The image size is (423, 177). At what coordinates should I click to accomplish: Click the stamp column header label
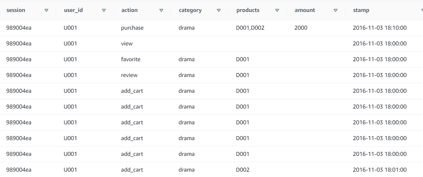pos(361,10)
